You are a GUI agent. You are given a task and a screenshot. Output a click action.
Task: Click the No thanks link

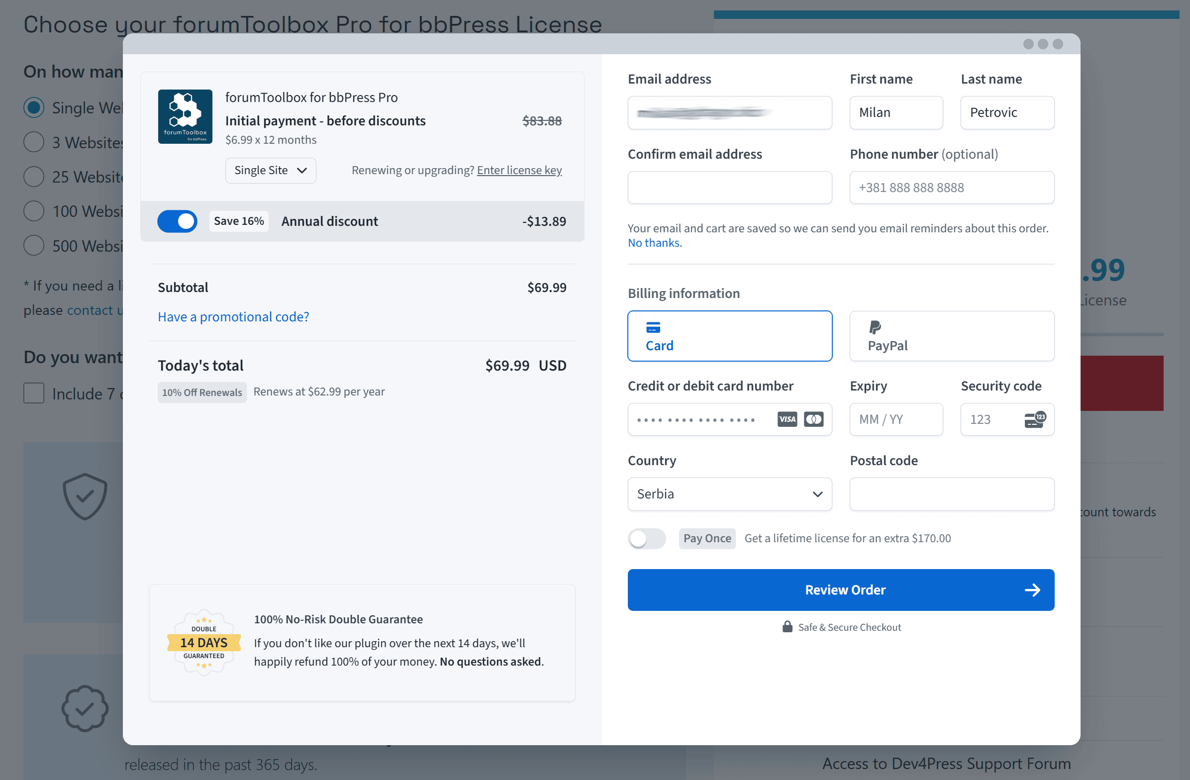pos(653,243)
